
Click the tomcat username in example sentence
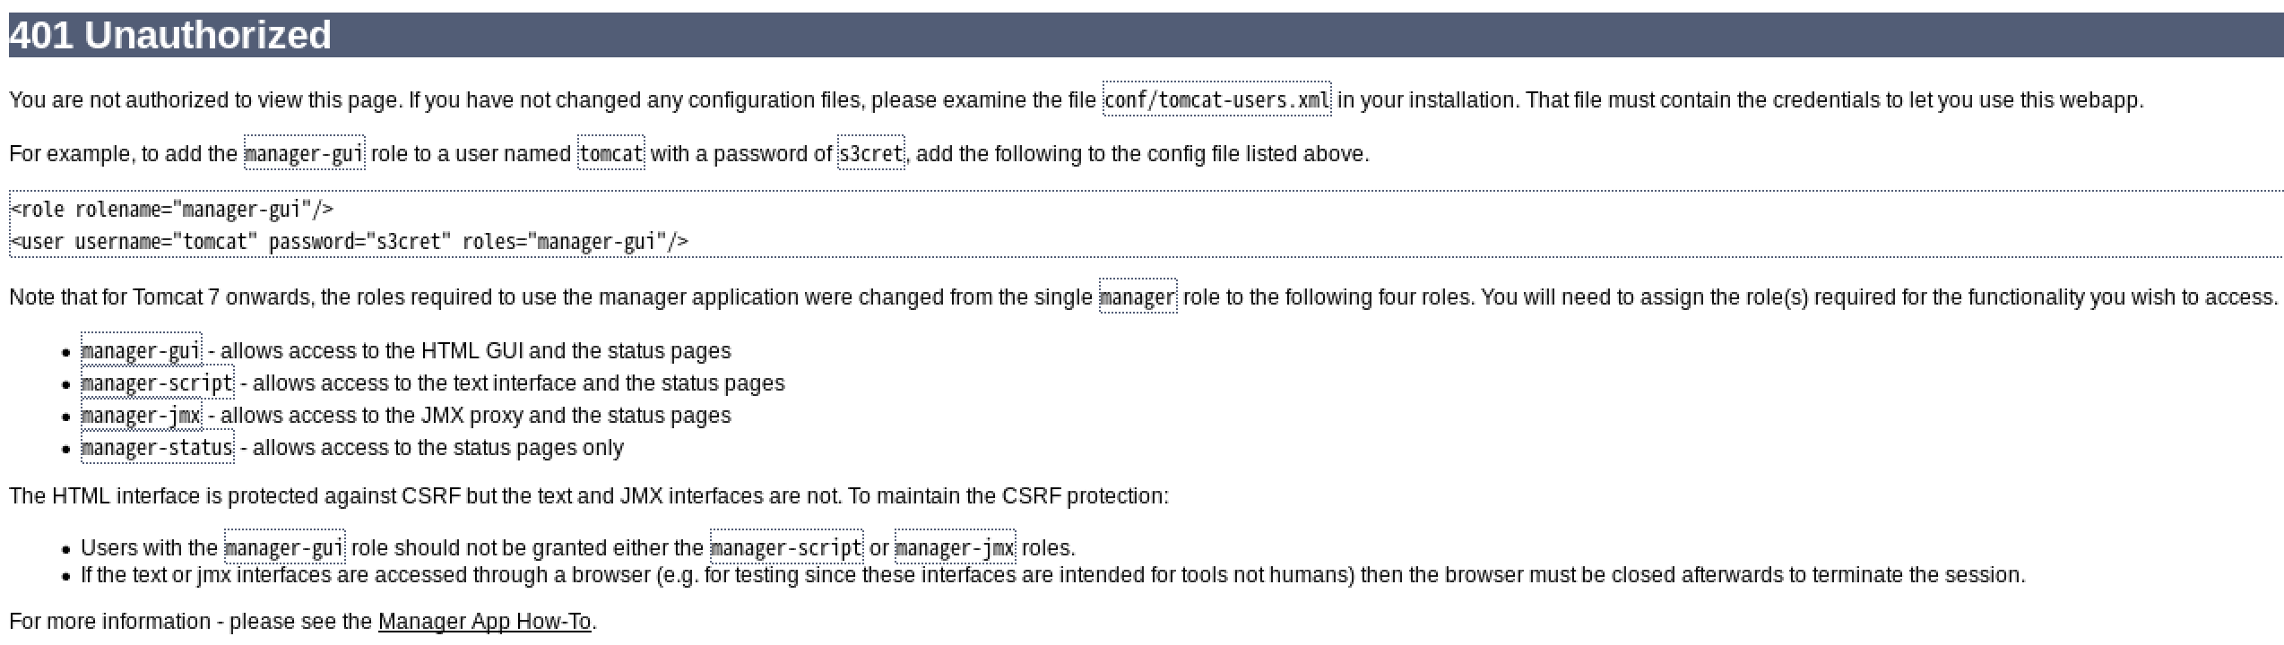610,154
